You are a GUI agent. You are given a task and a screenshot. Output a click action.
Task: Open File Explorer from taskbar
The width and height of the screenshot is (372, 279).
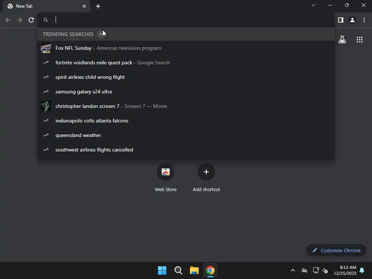coord(194,270)
